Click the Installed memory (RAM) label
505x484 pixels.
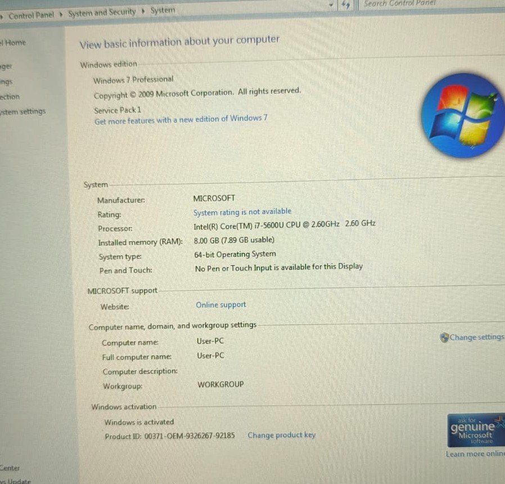click(141, 242)
